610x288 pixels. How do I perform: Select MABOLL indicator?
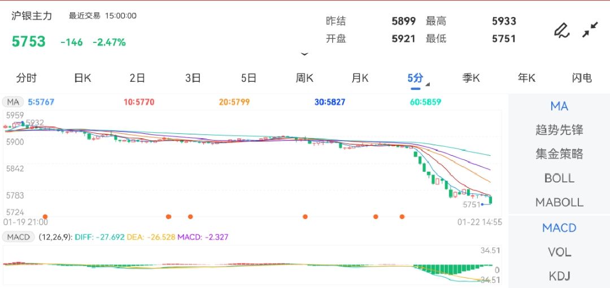tap(559, 202)
